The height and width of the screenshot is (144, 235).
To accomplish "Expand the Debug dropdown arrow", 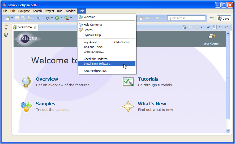I will 52,18.
